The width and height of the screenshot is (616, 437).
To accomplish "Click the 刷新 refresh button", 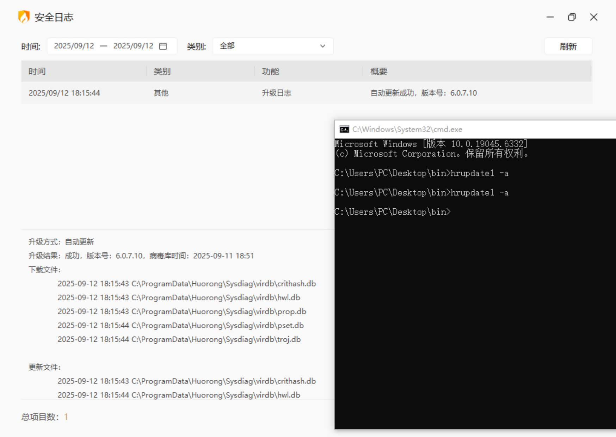I will (568, 46).
